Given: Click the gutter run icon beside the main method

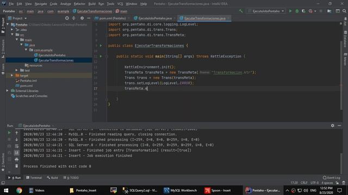Looking at the screenshot, I should [101, 56].
